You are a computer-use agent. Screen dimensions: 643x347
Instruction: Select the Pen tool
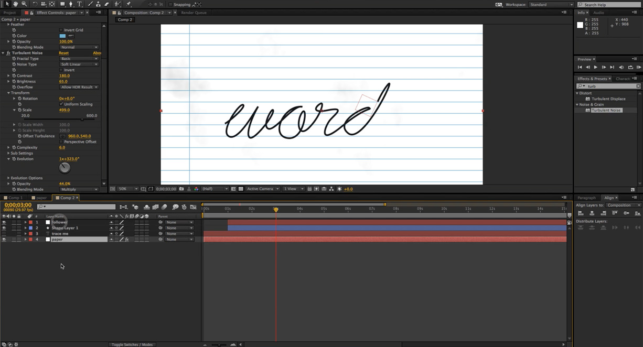(71, 4)
